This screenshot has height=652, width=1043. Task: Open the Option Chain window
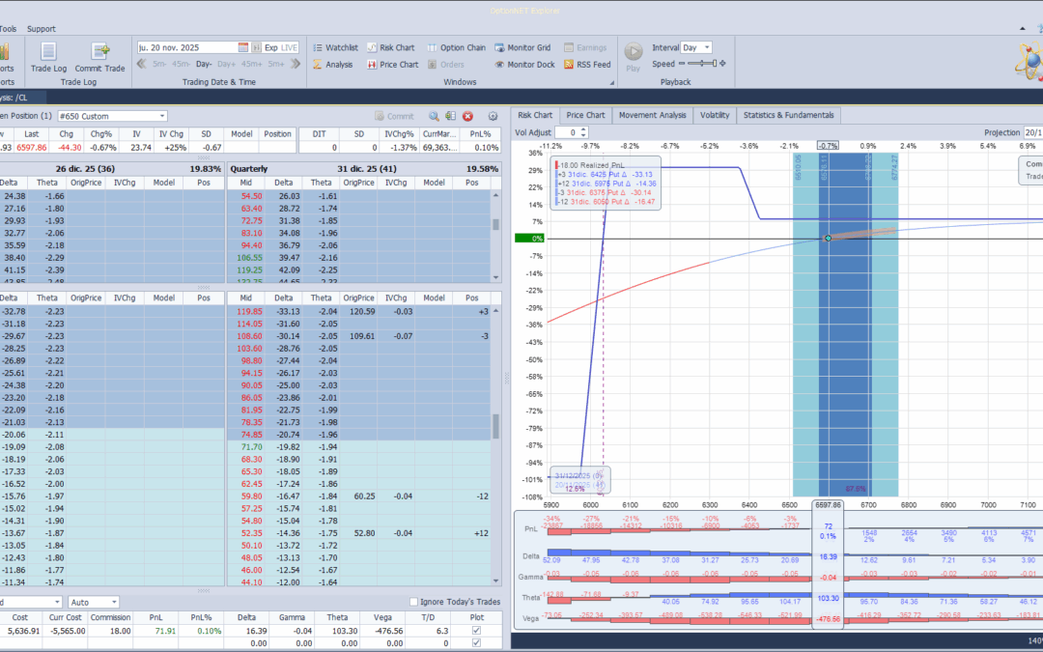pos(456,48)
